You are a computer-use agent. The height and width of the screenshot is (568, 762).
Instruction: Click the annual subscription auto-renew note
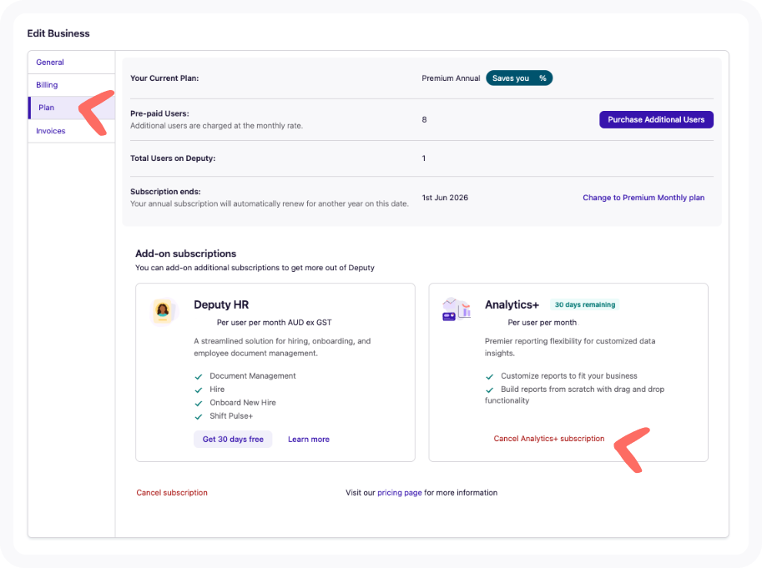click(x=270, y=204)
